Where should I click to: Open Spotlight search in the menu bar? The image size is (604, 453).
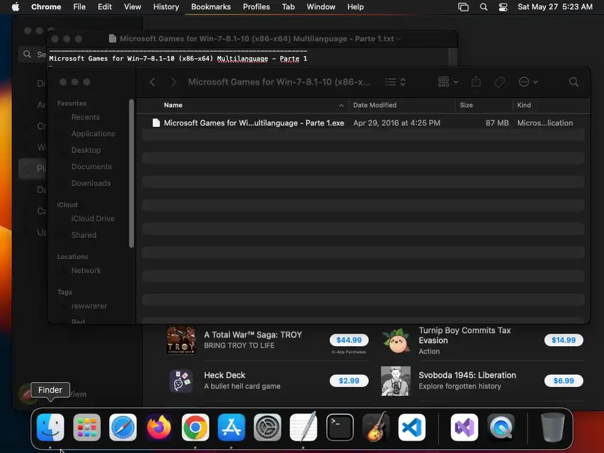click(x=484, y=7)
